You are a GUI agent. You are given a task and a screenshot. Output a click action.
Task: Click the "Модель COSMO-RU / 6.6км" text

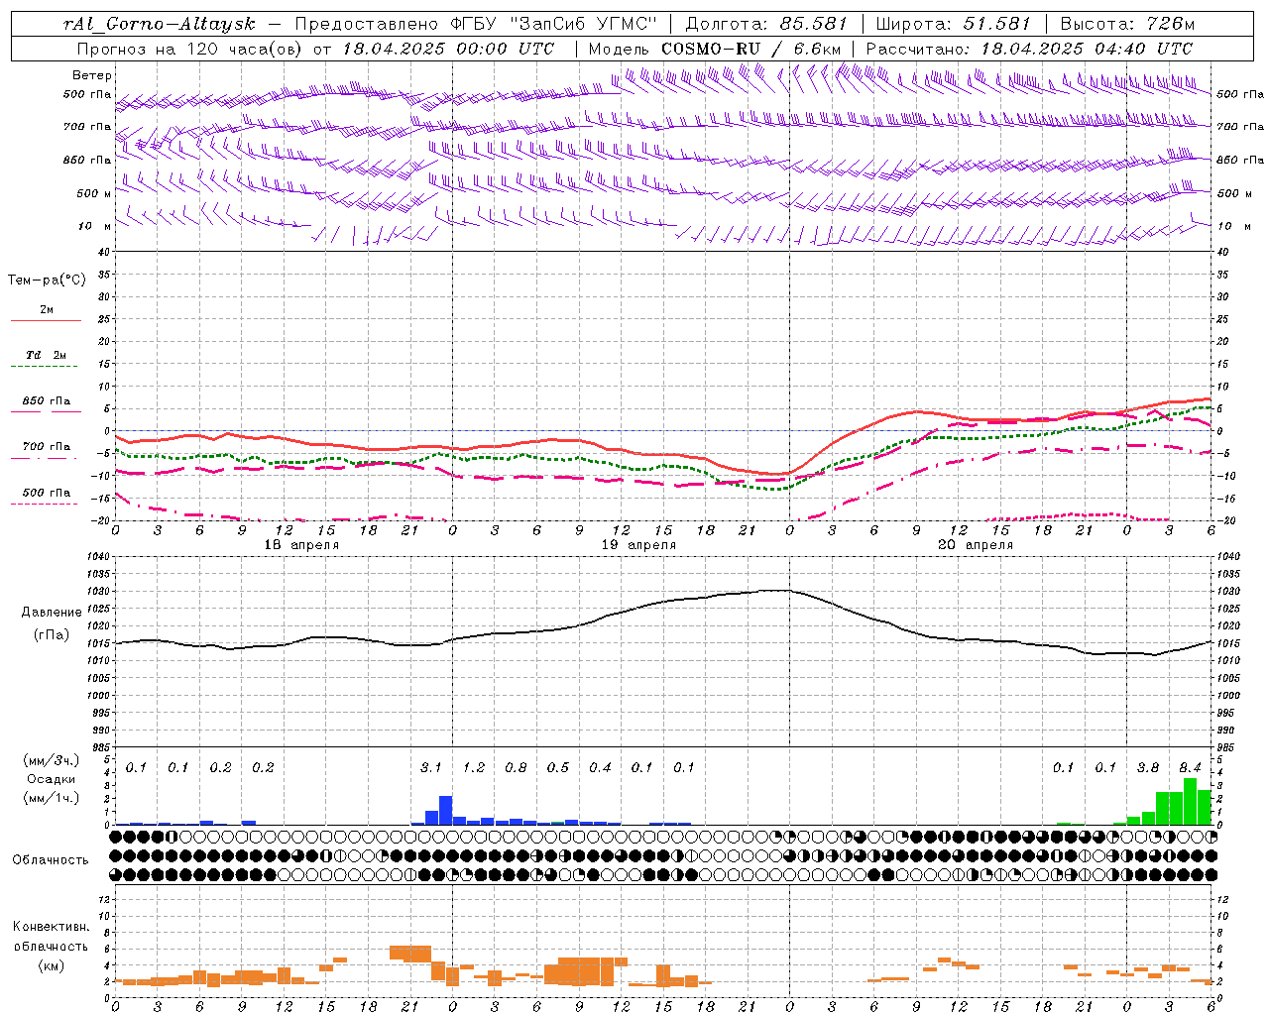coord(715,49)
